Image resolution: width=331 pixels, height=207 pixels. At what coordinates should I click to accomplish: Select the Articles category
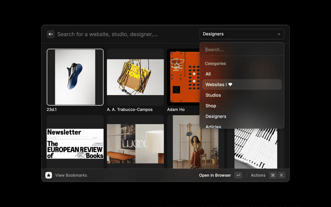point(213,126)
